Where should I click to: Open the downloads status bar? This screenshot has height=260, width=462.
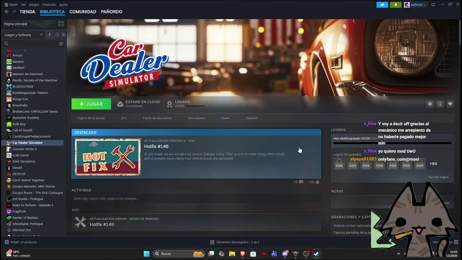click(235, 242)
